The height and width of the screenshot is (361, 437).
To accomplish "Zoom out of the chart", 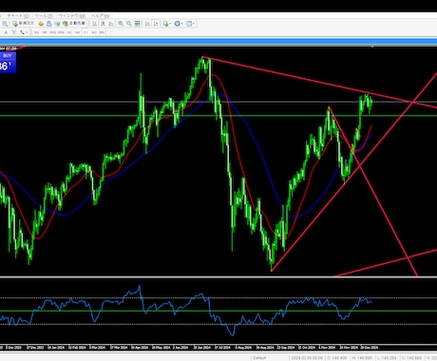I will tap(129, 24).
